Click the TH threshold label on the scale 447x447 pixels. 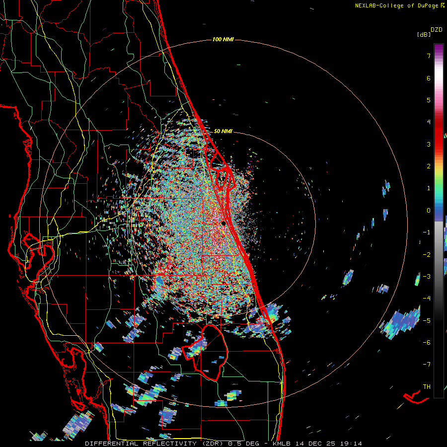pos(427,387)
